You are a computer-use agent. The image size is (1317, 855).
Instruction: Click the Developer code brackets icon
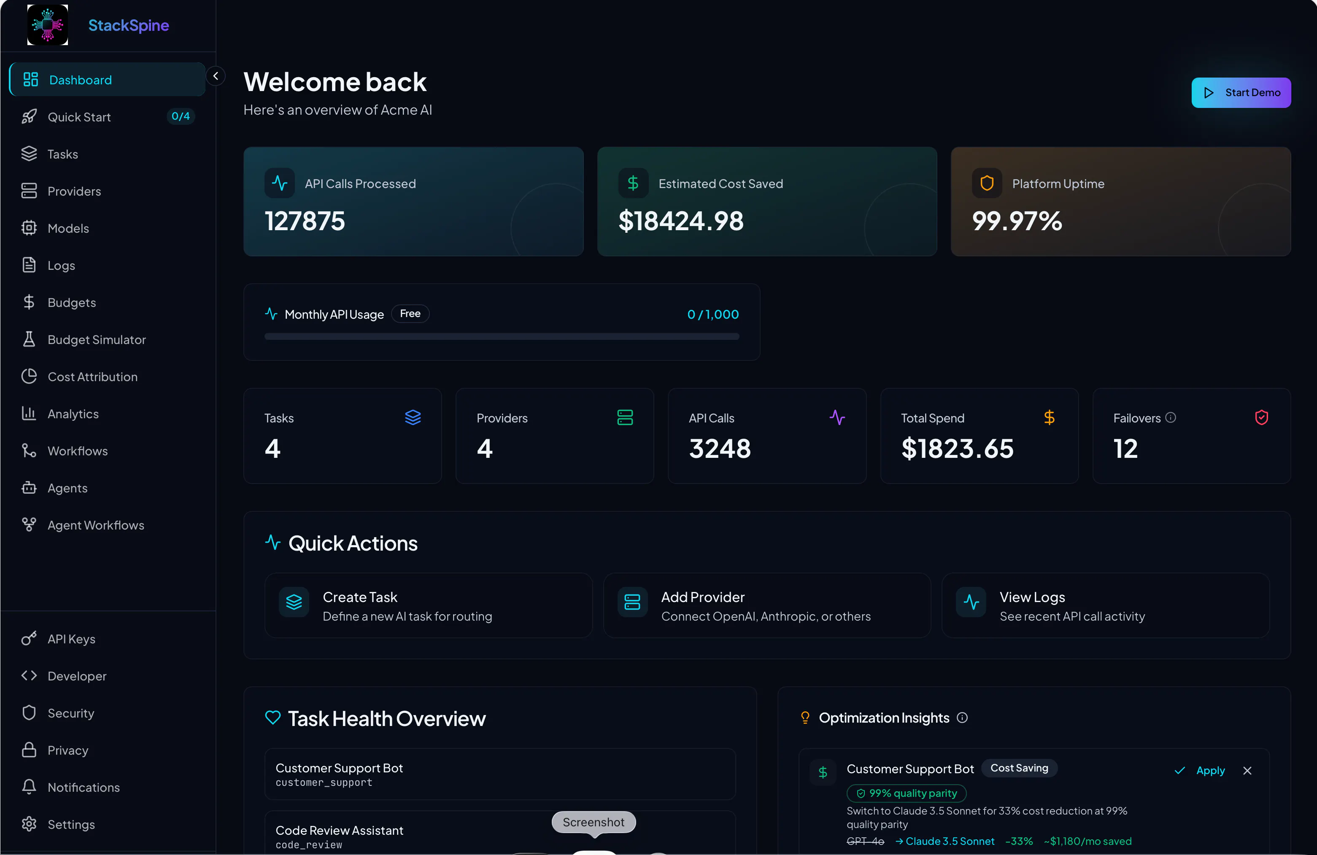[29, 675]
